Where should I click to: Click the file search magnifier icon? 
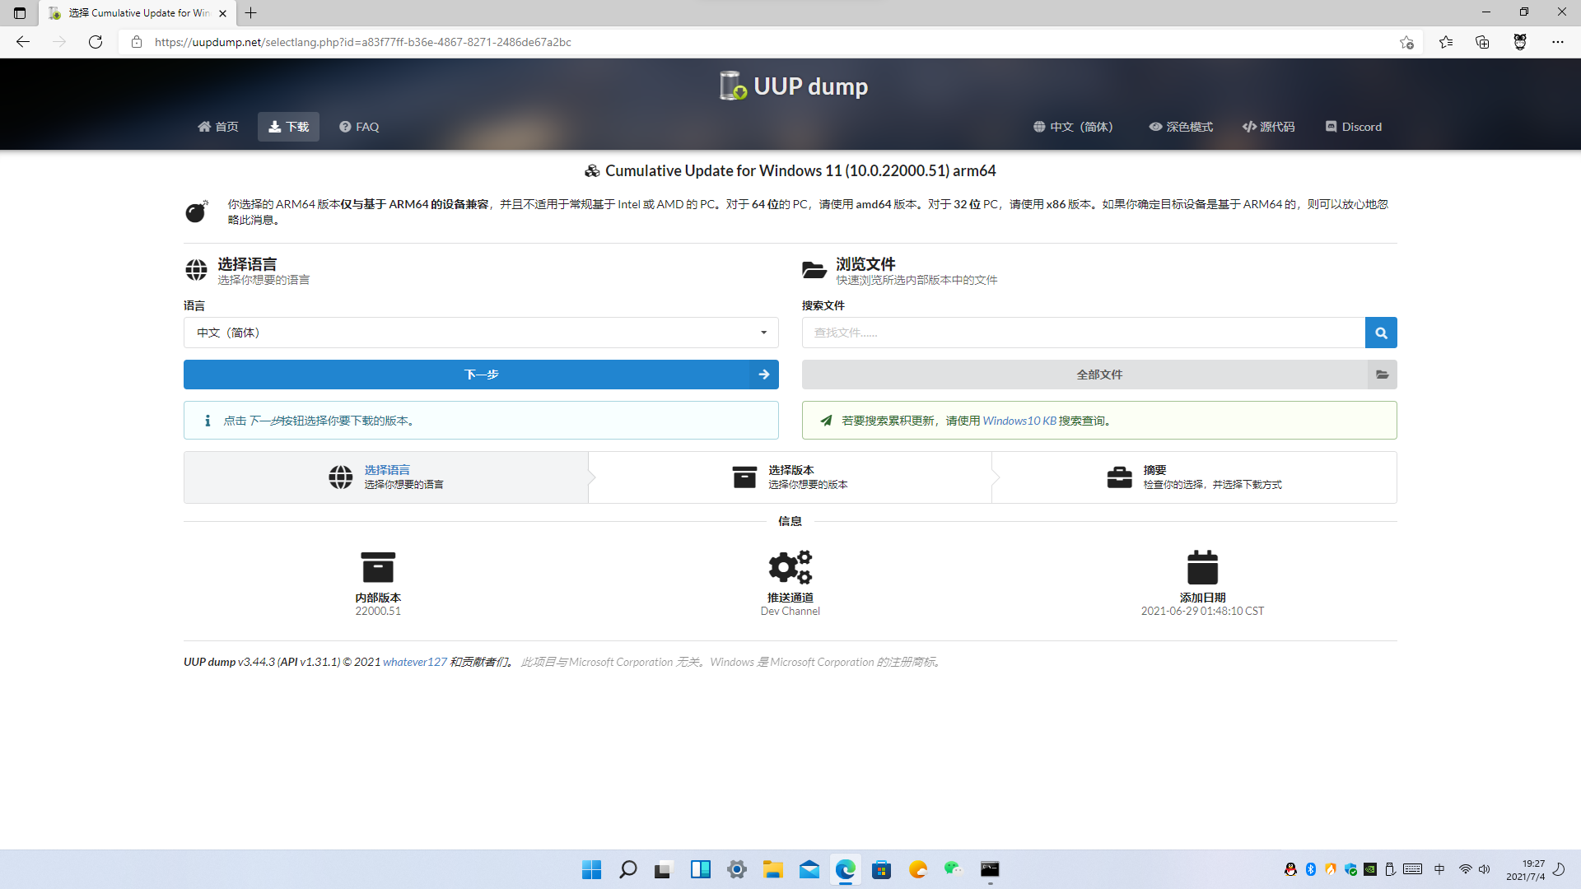[x=1381, y=333]
